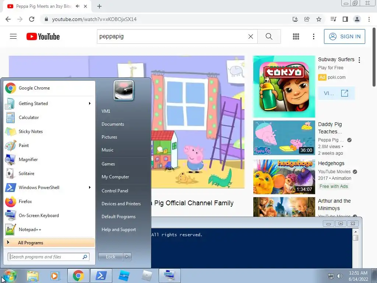Click the SIGN IN button
Image resolution: width=377 pixels, height=283 pixels.
coord(344,36)
